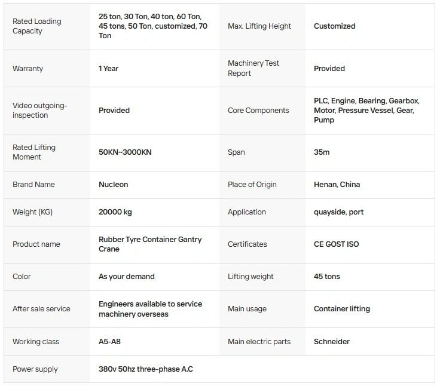Click the Machinery Test Report label
Image resolution: width=440 pixels, height=386 pixels.
(x=253, y=68)
